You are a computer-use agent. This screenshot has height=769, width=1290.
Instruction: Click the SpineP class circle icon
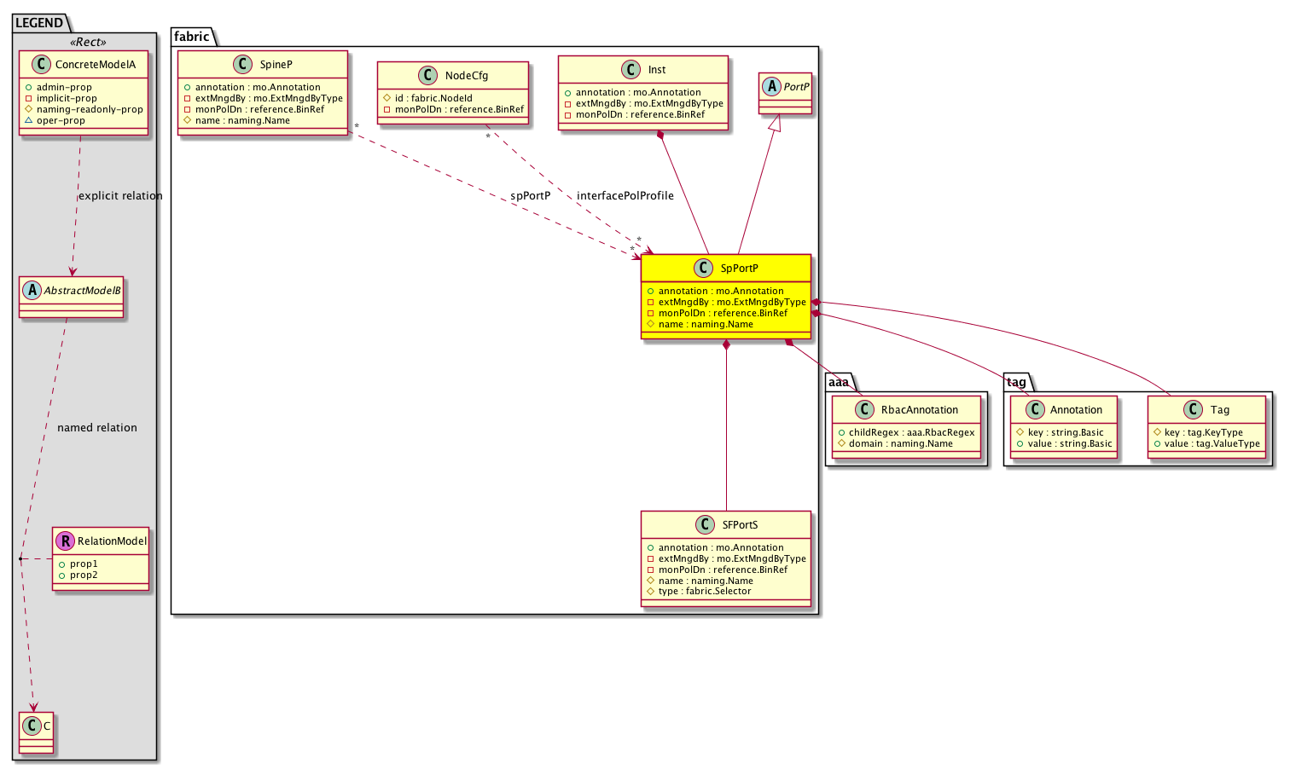(242, 65)
